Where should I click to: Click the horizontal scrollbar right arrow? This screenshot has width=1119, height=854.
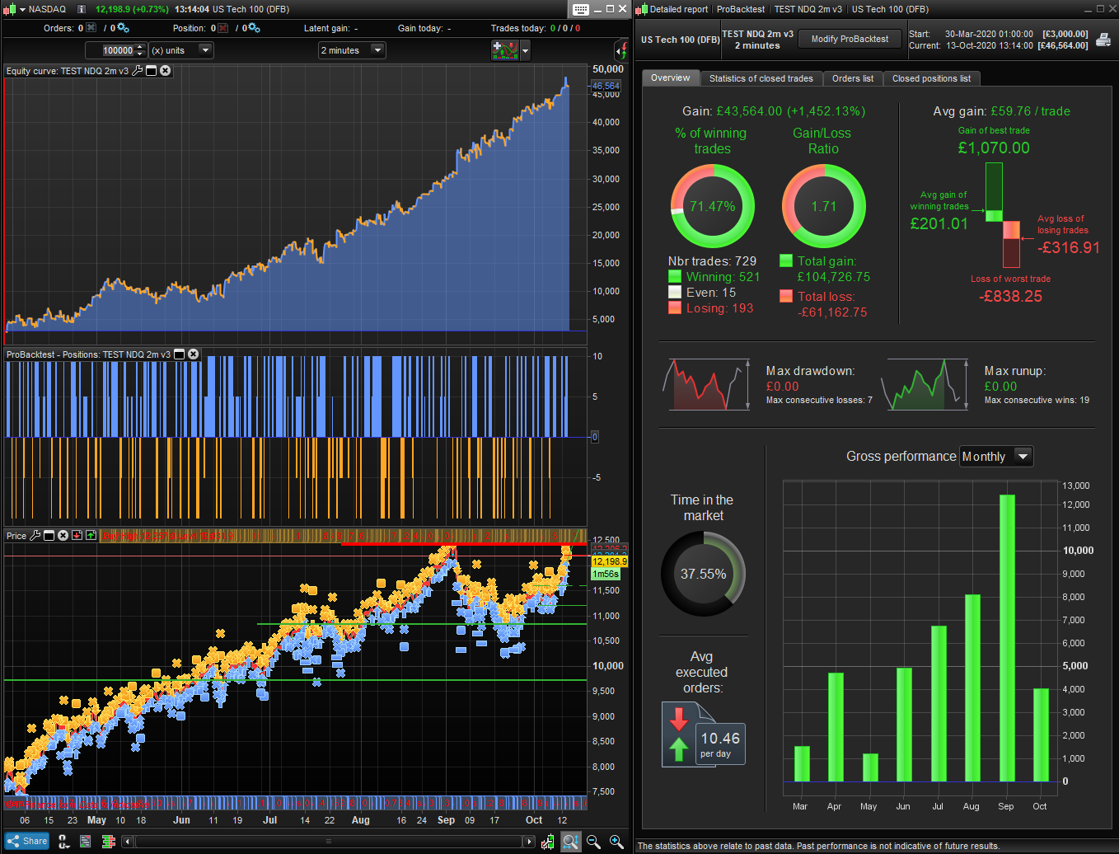(x=529, y=842)
